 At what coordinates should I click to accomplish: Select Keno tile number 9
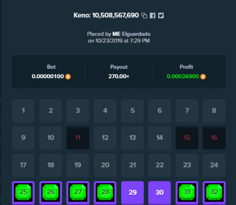[23, 138]
